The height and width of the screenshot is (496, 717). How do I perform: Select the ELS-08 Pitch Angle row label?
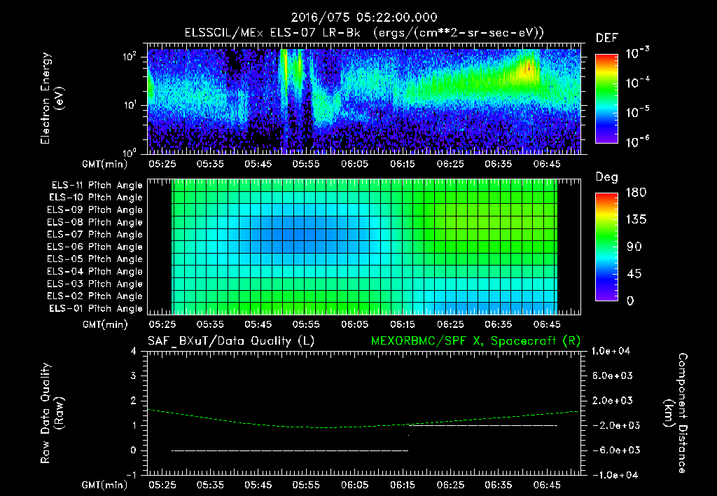click(x=95, y=222)
